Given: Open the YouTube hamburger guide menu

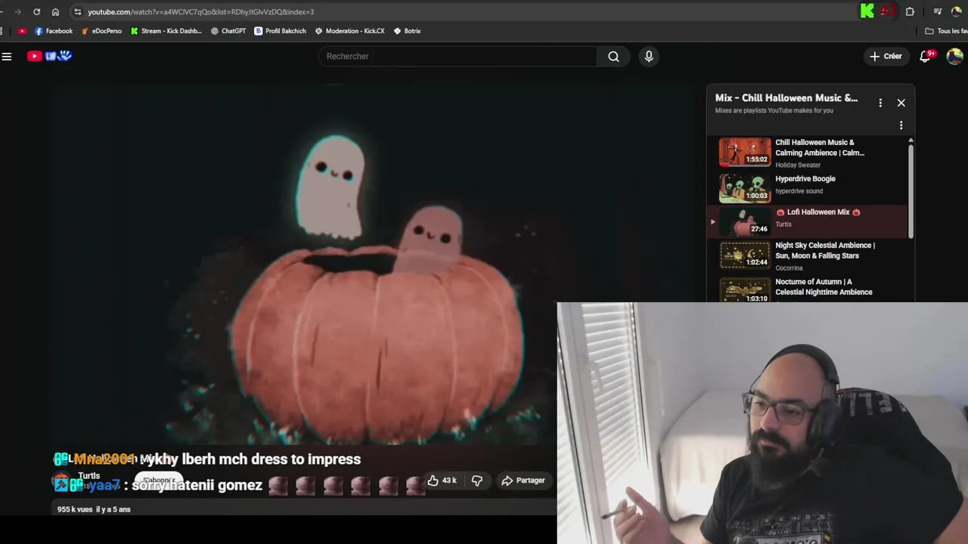Looking at the screenshot, I should (7, 56).
